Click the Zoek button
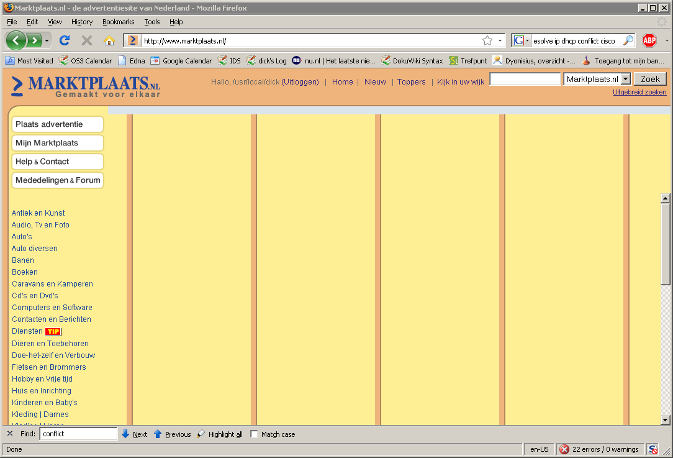Image resolution: width=673 pixels, height=458 pixels. pyautogui.click(x=650, y=79)
